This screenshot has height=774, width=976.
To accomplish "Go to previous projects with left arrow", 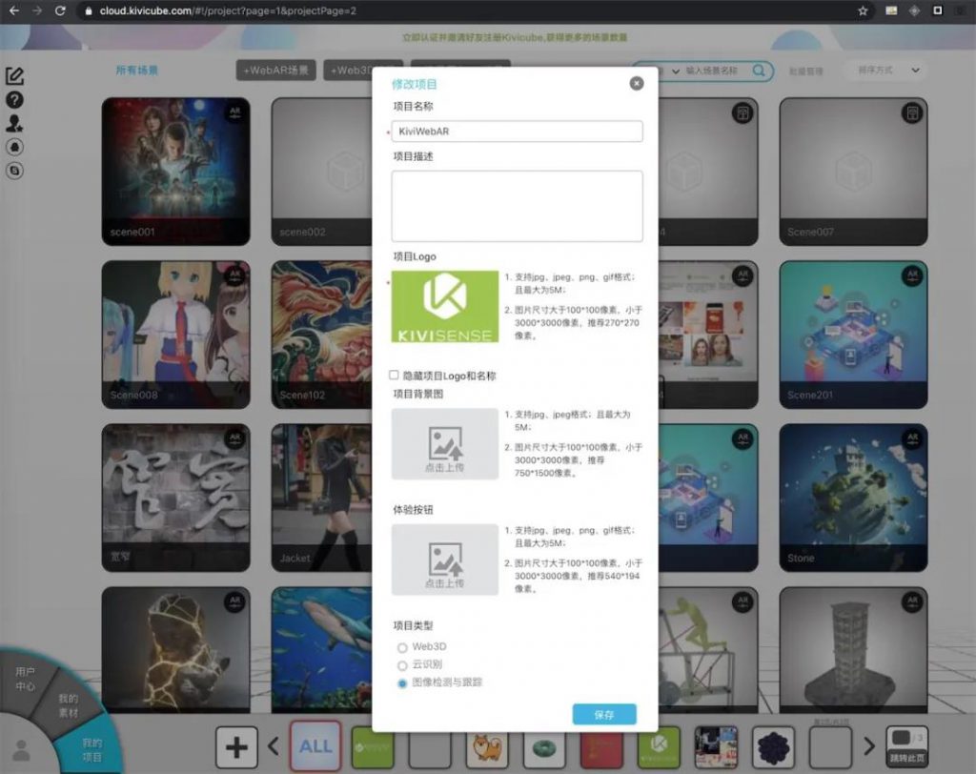I will point(274,746).
